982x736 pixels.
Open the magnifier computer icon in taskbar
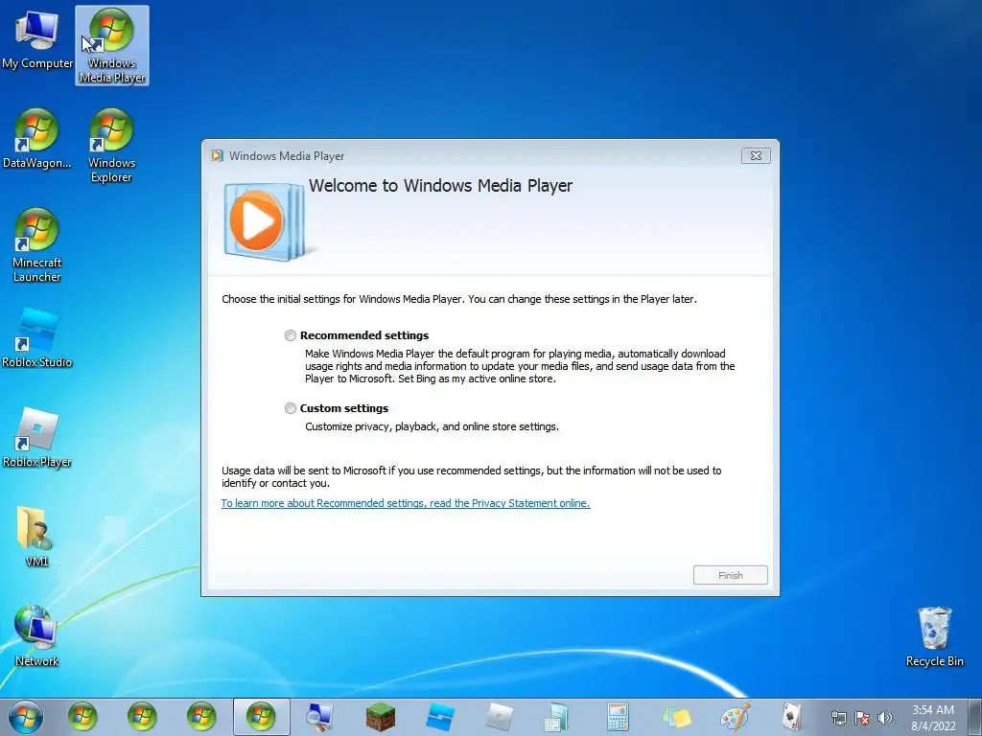[320, 717]
